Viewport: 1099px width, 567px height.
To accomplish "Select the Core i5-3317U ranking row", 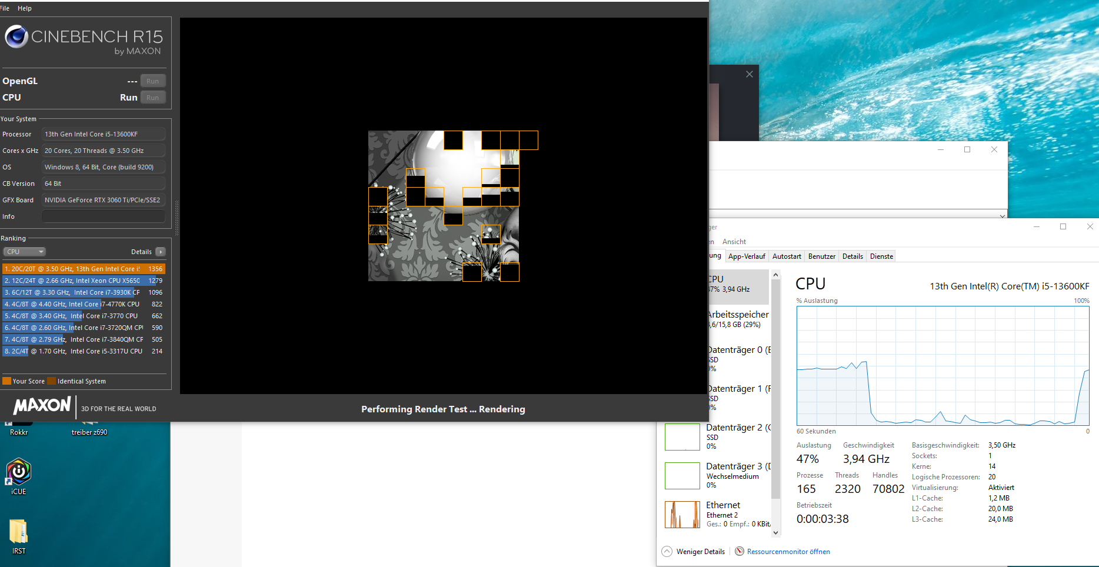I will [x=84, y=351].
